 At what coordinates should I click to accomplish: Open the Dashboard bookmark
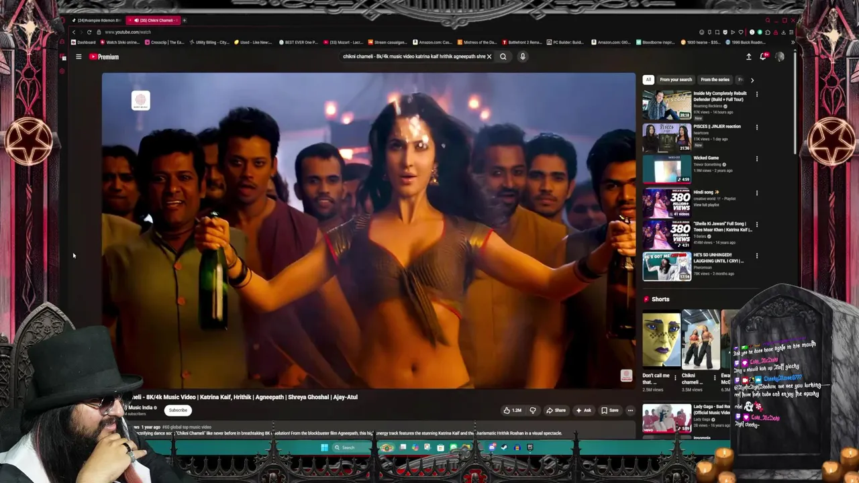tap(83, 42)
